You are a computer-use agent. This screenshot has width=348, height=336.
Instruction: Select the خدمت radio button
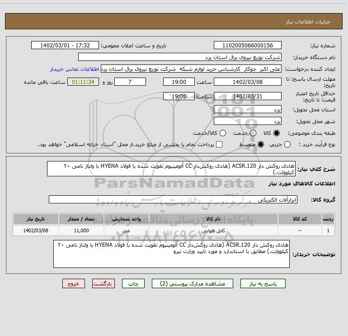click(x=253, y=133)
